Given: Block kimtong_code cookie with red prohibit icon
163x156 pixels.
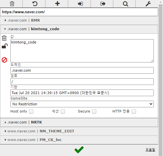Looking at the screenshot, I should coord(4,60).
